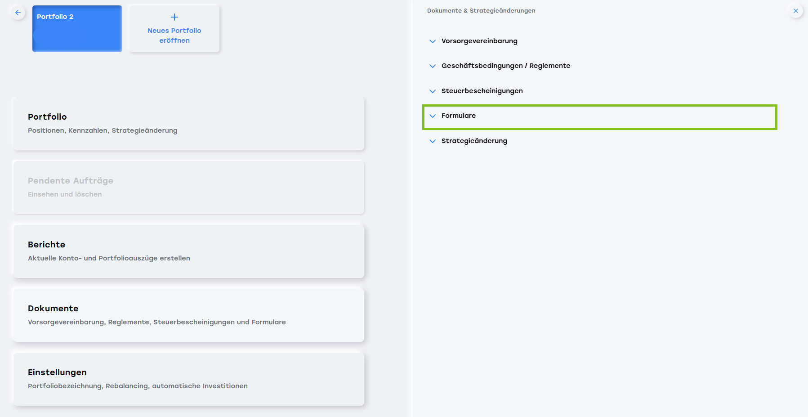Viewport: 808px width, 417px height.
Task: Expand the Vorsorgevereinbarung chevron
Action: tap(433, 41)
